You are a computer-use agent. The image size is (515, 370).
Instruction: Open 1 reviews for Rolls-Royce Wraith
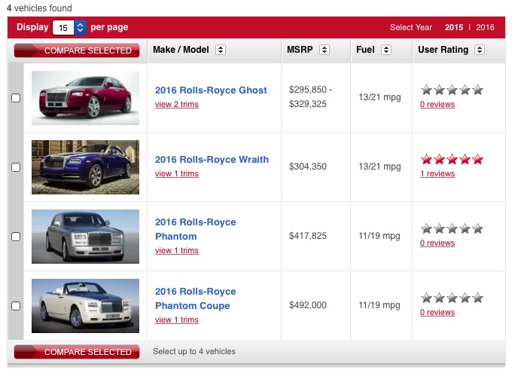click(437, 173)
